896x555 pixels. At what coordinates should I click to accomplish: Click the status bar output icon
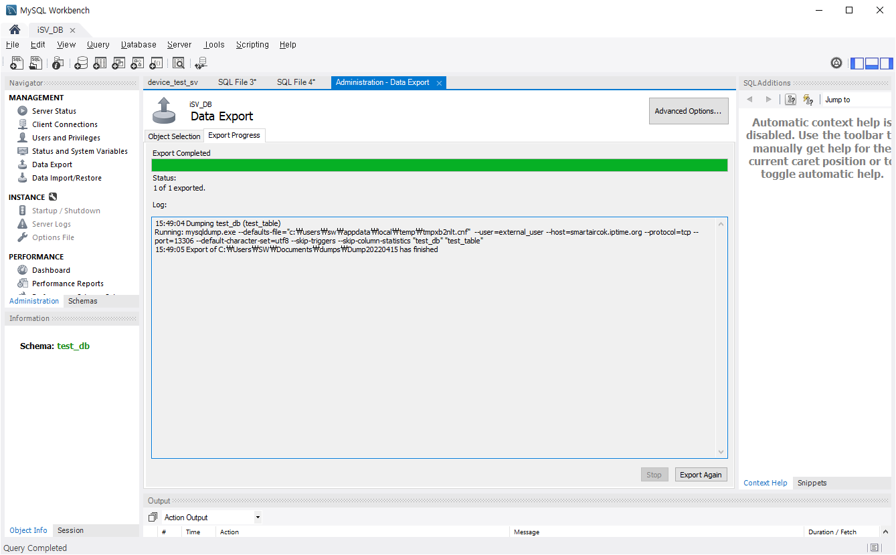point(874,548)
